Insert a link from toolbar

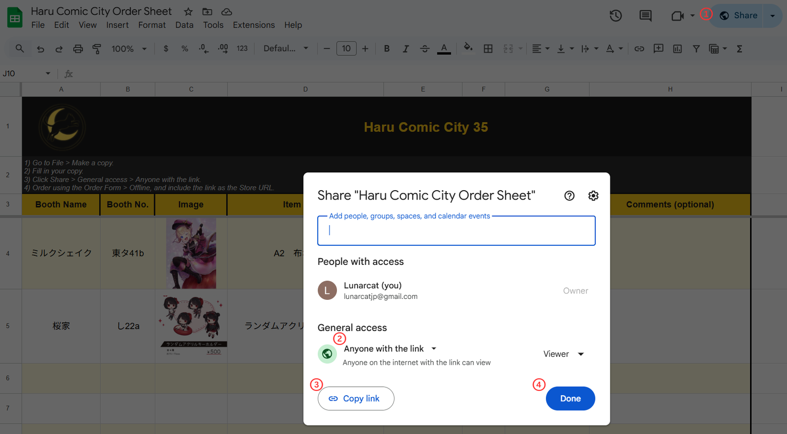point(639,49)
